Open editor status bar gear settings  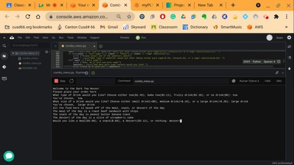point(279,61)
